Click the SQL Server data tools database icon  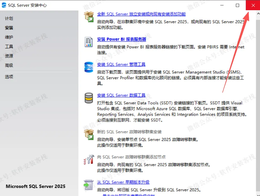[89, 98]
